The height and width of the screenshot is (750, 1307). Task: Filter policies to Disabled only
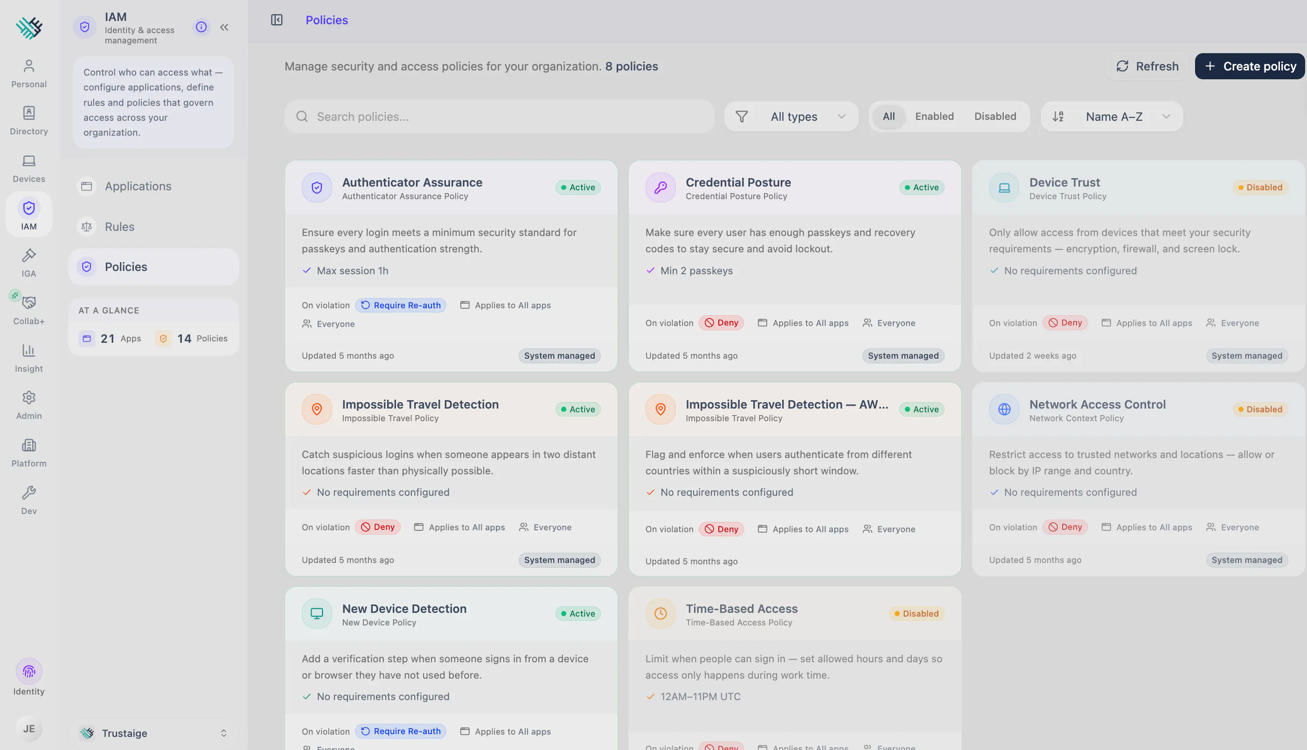pyautogui.click(x=995, y=117)
